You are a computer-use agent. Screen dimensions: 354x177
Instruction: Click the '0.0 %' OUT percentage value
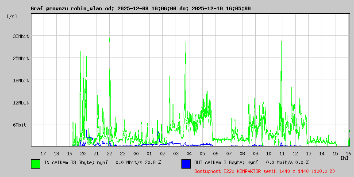pyautogui.click(x=302, y=162)
